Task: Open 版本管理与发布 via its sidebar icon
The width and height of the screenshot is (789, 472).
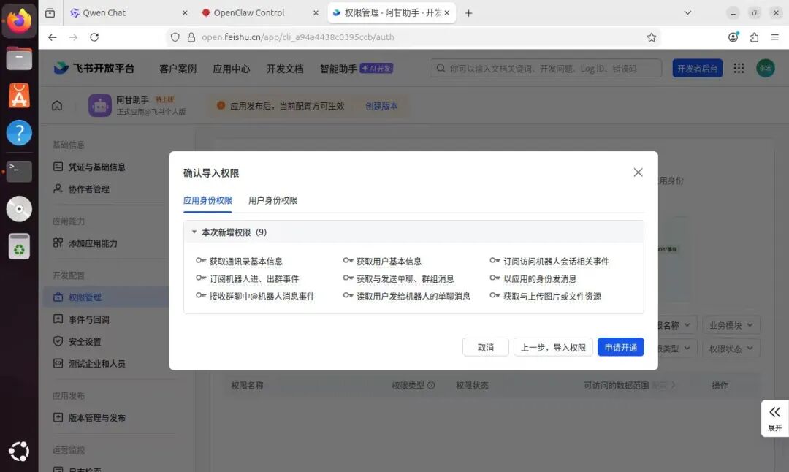Action: click(x=58, y=418)
